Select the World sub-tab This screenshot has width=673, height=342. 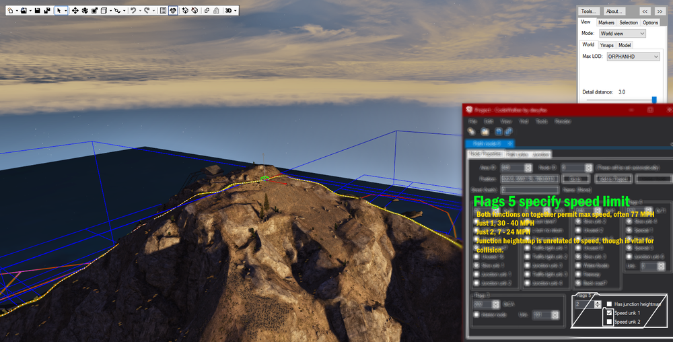(x=588, y=44)
